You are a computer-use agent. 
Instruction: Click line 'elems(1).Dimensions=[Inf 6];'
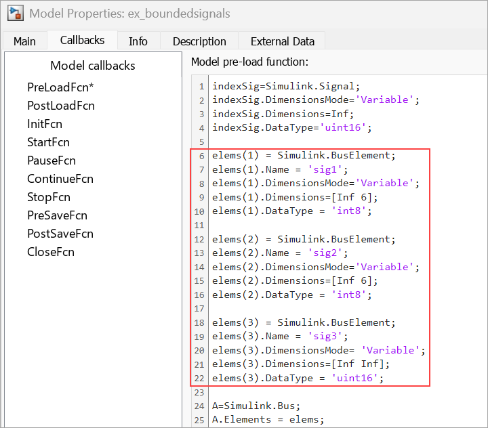tap(295, 197)
